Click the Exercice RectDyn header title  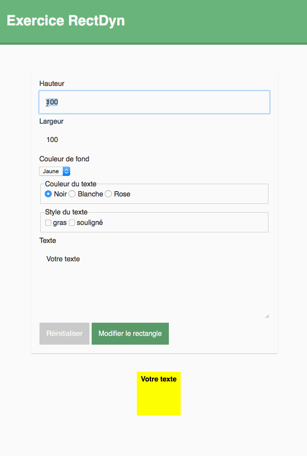point(66,21)
